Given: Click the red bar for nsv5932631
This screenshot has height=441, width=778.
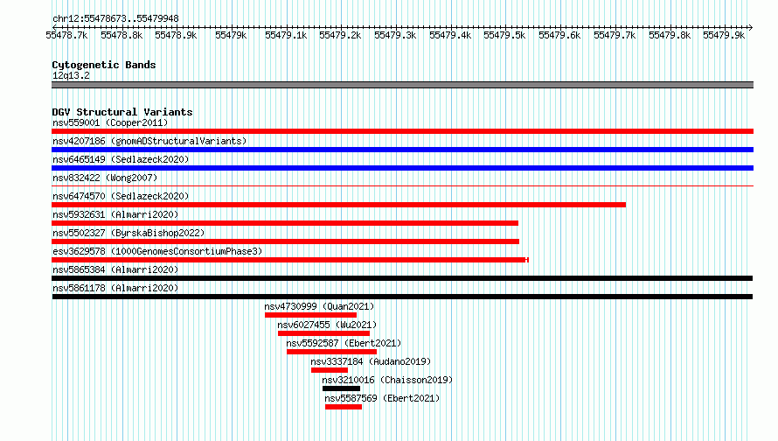Looking at the screenshot, I should coord(285,223).
